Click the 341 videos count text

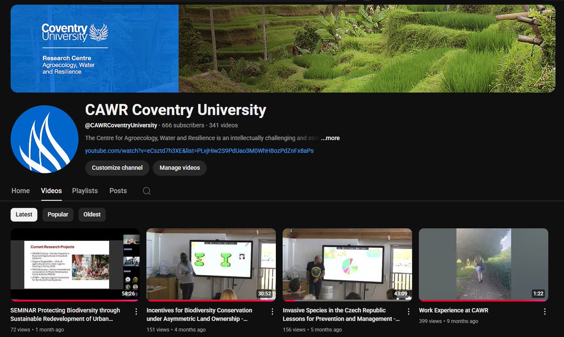pyautogui.click(x=223, y=125)
